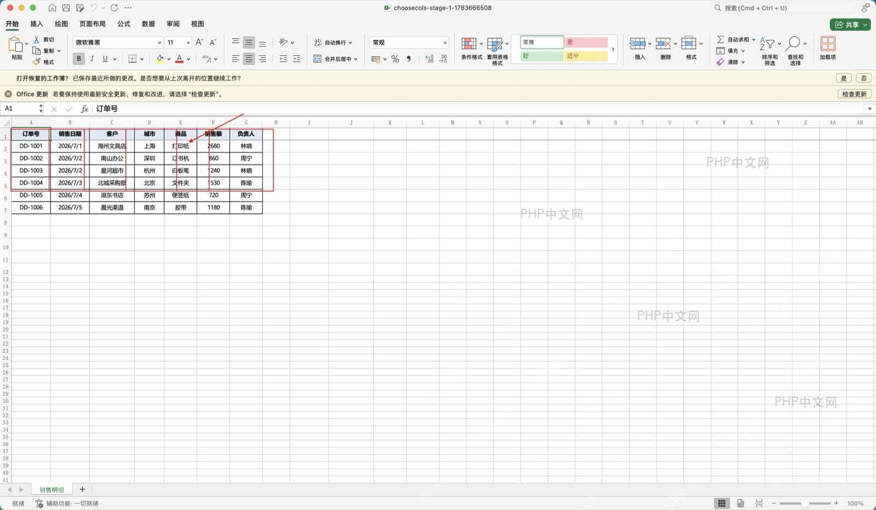The image size is (876, 510).
Task: Open the insert function fx button
Action: point(84,109)
